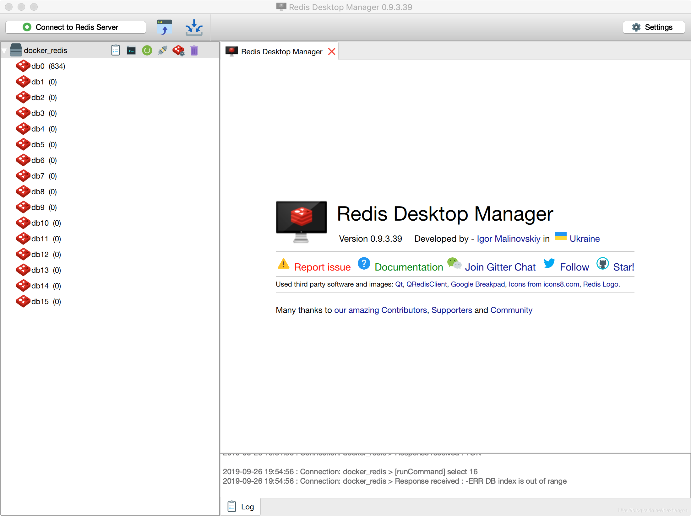
Task: View docker_redis server info
Action: click(116, 50)
